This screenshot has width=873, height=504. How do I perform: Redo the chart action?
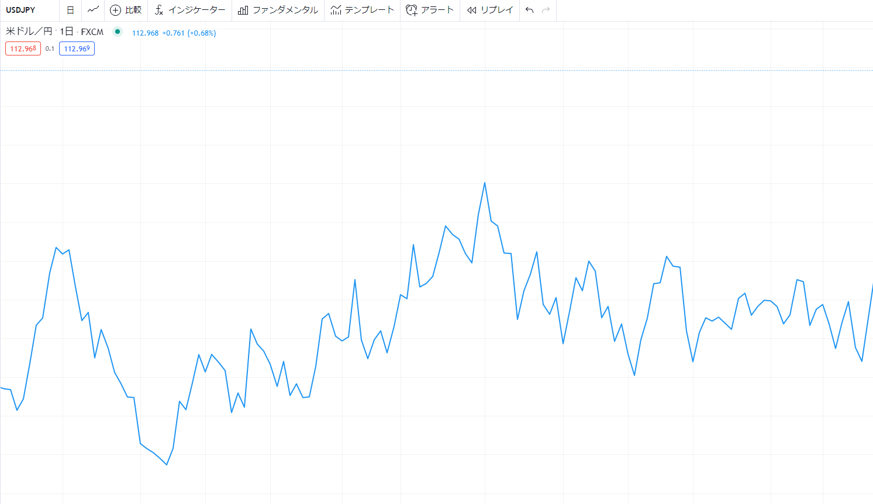[546, 10]
